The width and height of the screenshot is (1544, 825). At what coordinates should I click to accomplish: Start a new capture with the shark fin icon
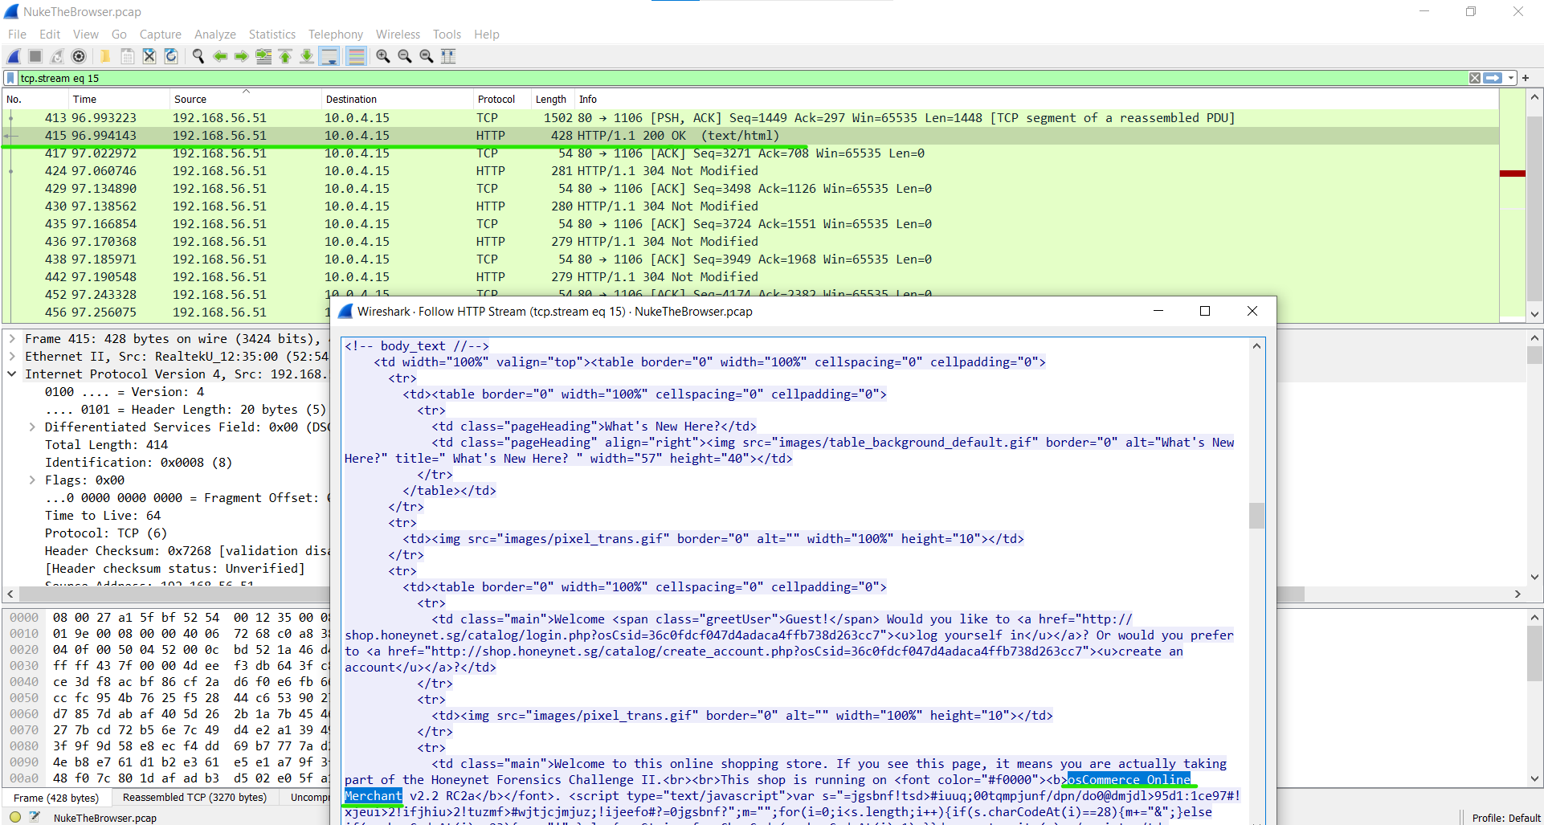tap(14, 56)
